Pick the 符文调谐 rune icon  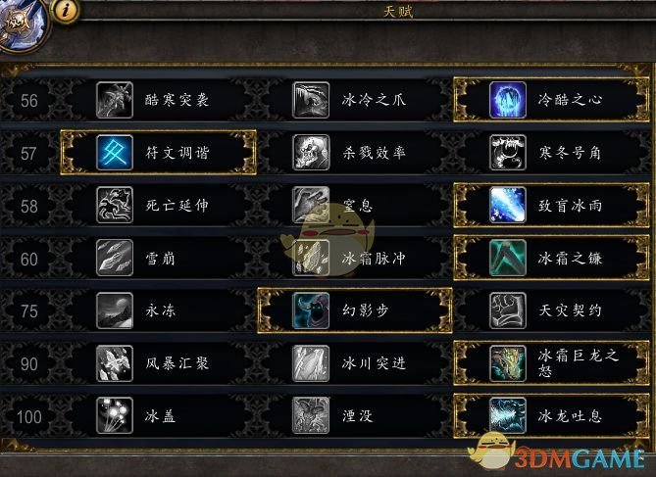pos(114,153)
